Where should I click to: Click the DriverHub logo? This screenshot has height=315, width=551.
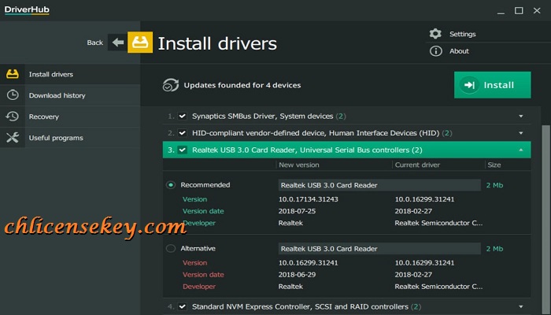(27, 9)
